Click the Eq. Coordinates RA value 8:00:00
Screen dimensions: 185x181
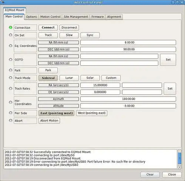pos(128,42)
